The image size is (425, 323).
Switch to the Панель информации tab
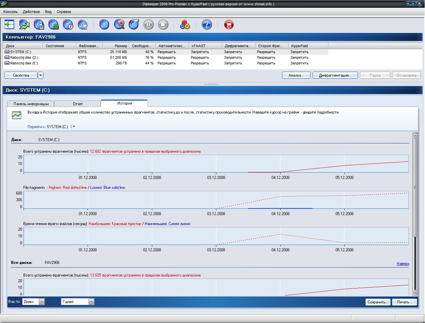31,104
